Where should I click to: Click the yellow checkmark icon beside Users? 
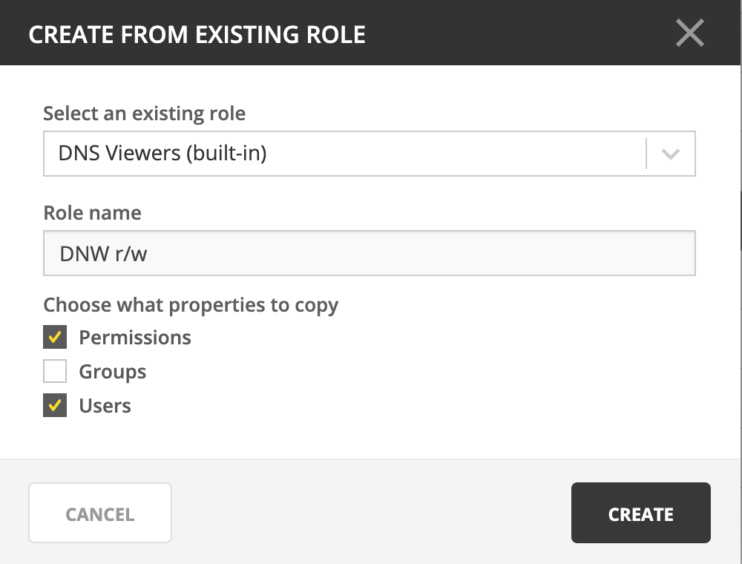[55, 406]
